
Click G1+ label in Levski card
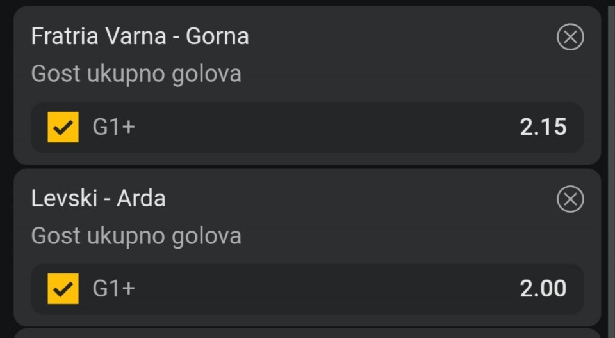point(114,289)
